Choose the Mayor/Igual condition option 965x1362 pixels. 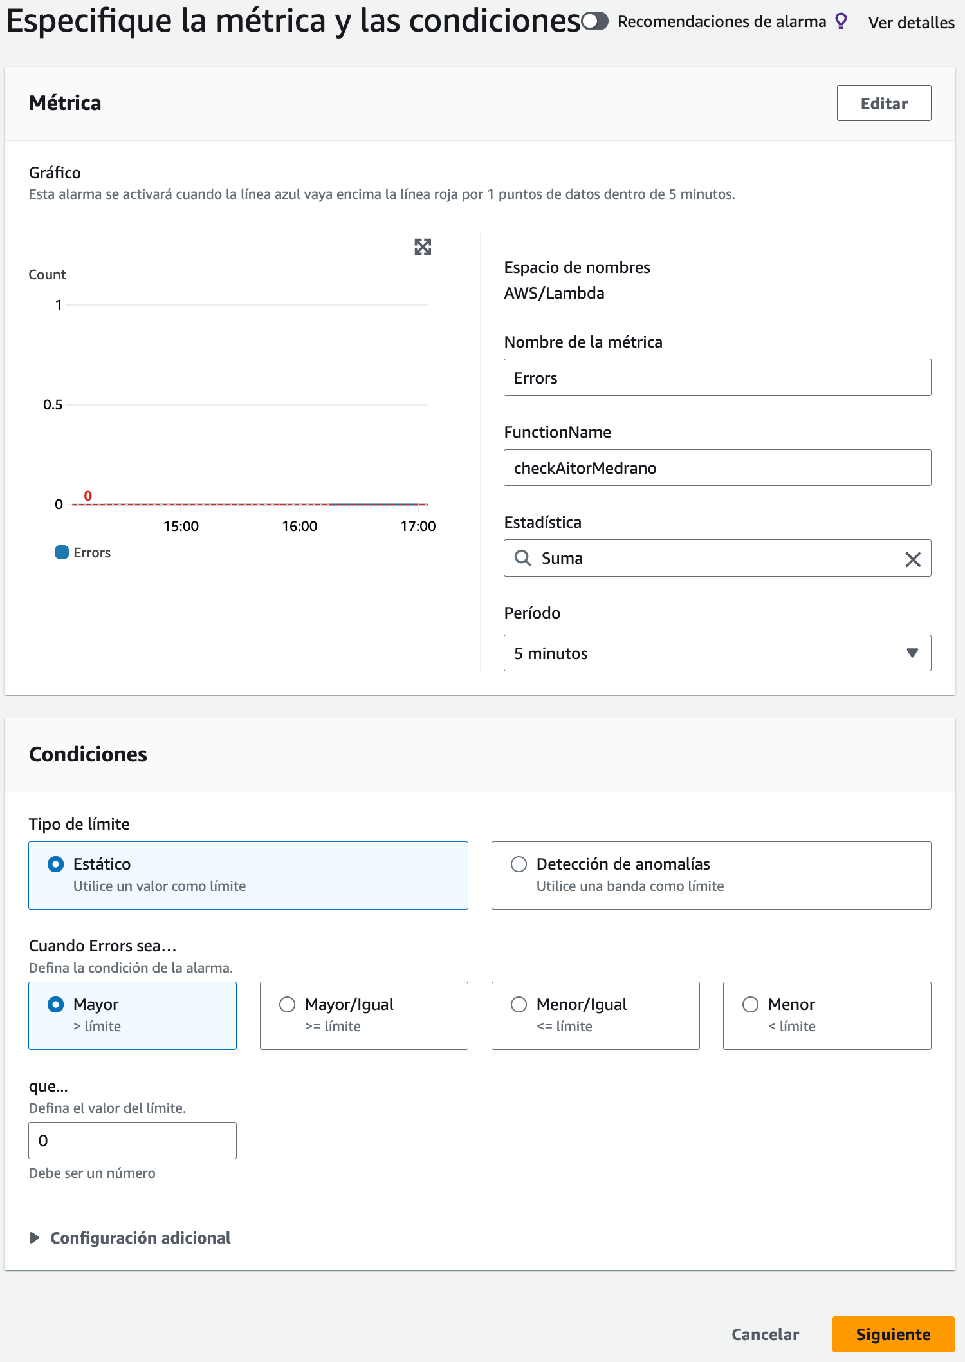[x=364, y=1016]
